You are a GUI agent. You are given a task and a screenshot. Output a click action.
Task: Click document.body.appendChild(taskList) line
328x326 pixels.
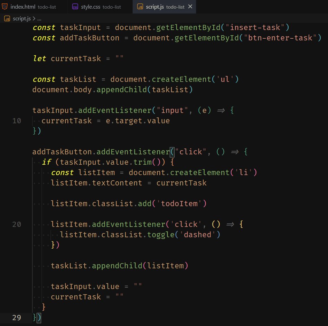(x=113, y=90)
